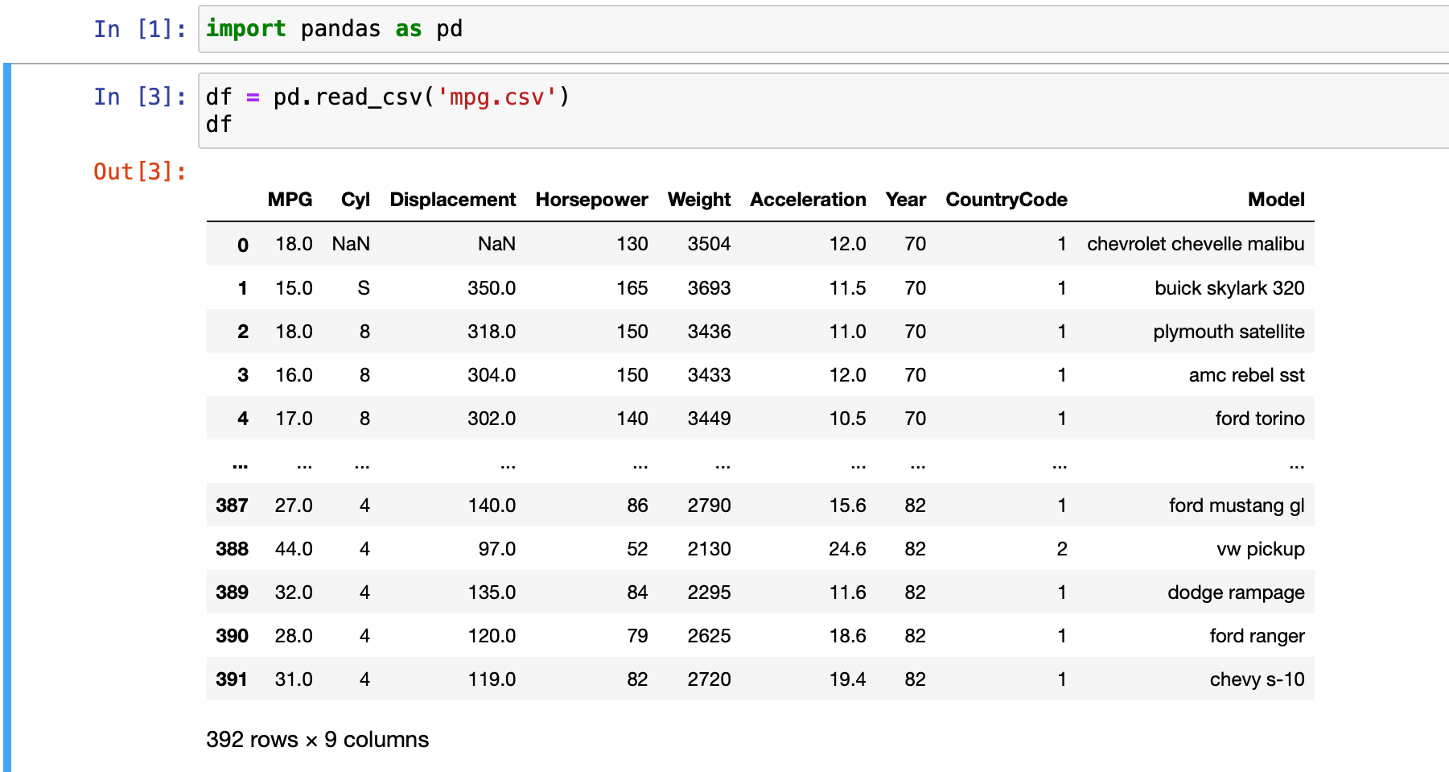Click the '392 rows × 9 columns' text

(x=318, y=739)
